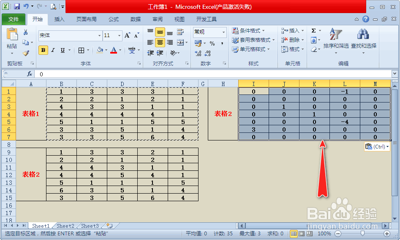Apply percent style with the % icon
The width and height of the screenshot is (400, 240).
pos(212,43)
